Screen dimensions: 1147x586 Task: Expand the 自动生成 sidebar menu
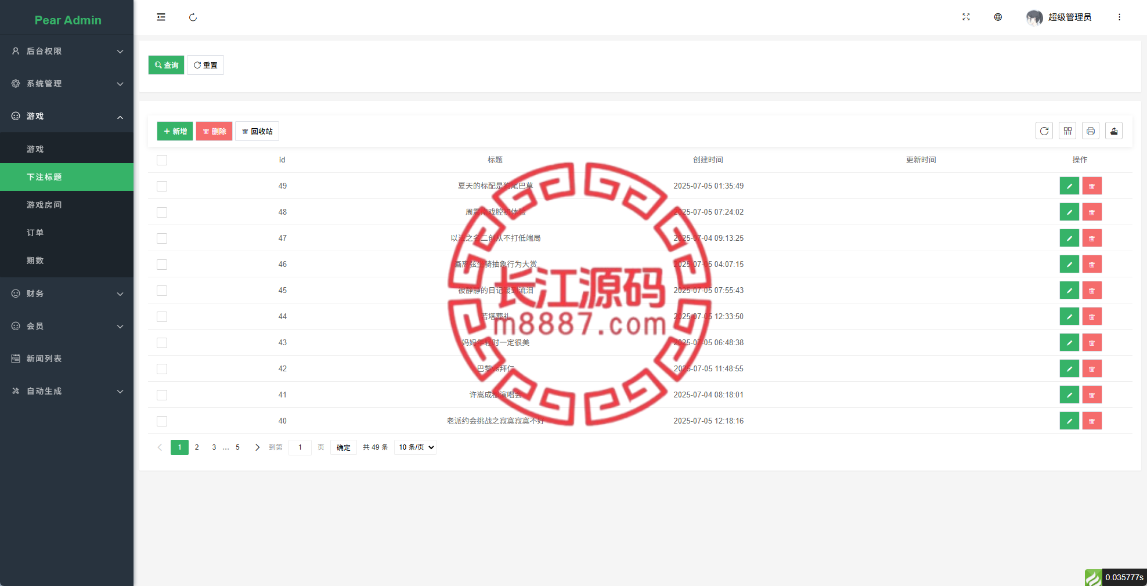pyautogui.click(x=67, y=391)
